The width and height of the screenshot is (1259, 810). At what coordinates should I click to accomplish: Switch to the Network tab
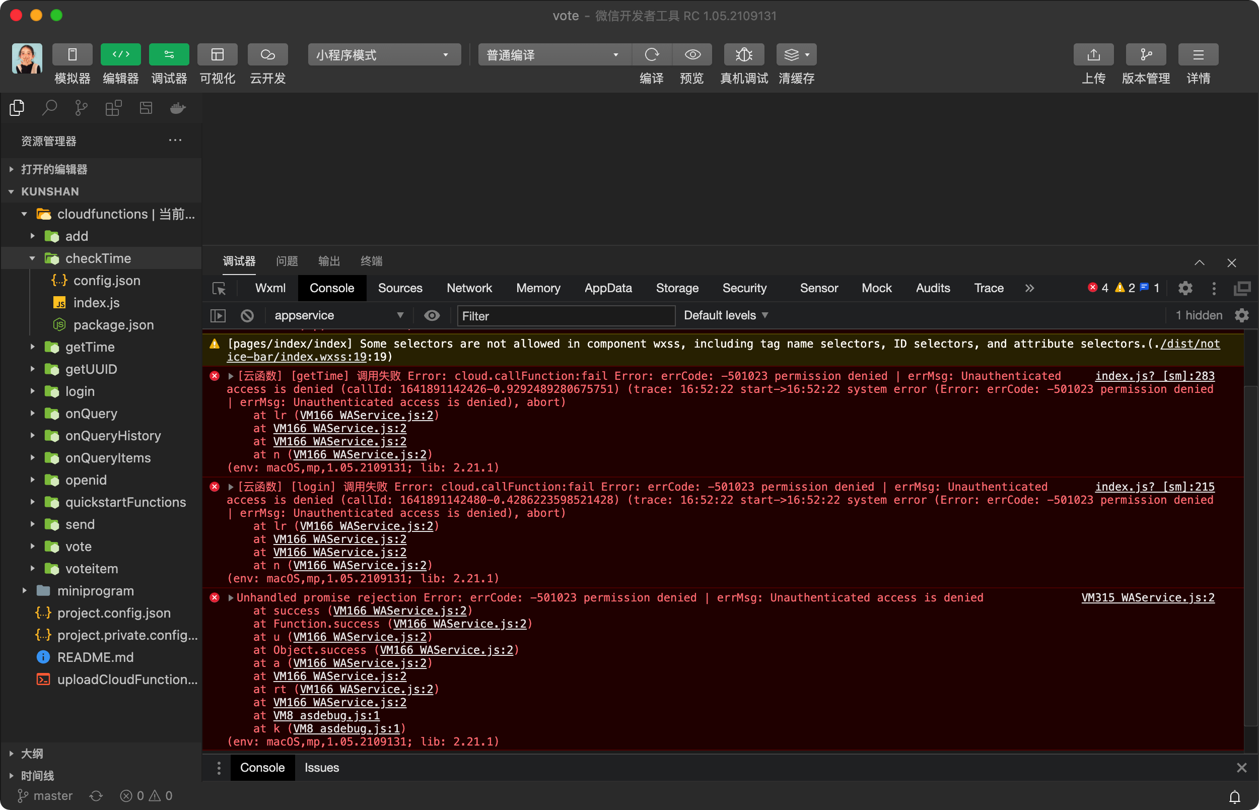469,288
